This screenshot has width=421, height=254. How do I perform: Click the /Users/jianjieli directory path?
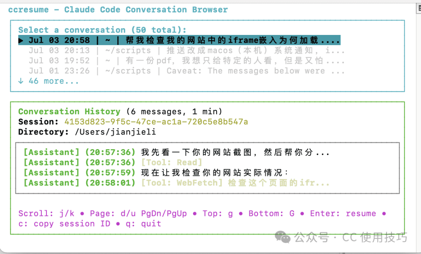pyautogui.click(x=115, y=132)
